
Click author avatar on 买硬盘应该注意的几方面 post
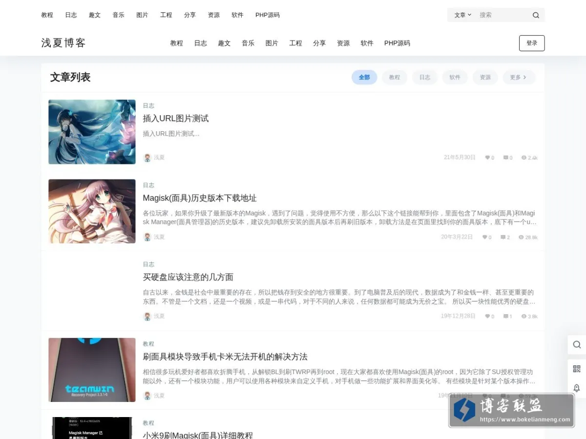tap(147, 316)
